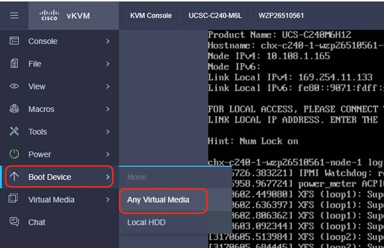Click the vKVM title text
This screenshot has width=384, height=248.
click(x=78, y=16)
